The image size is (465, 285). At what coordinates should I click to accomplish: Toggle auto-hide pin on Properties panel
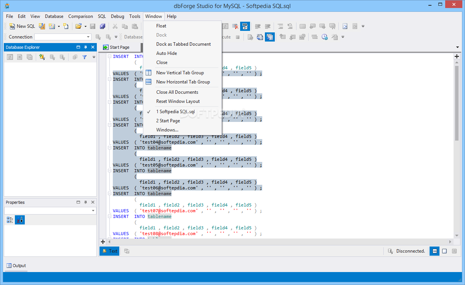85,202
